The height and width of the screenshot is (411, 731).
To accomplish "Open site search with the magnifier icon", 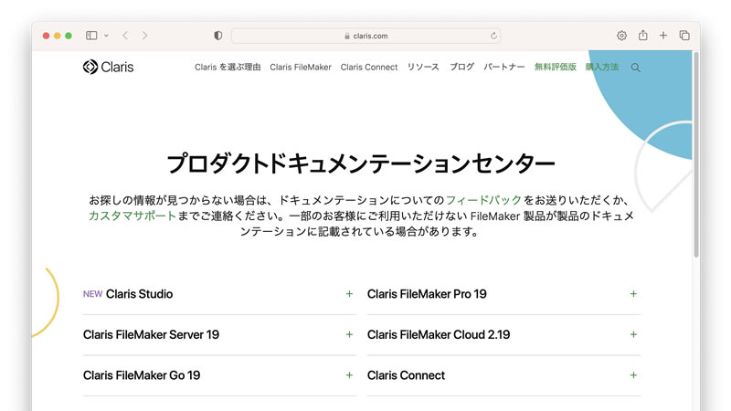I will pyautogui.click(x=635, y=68).
